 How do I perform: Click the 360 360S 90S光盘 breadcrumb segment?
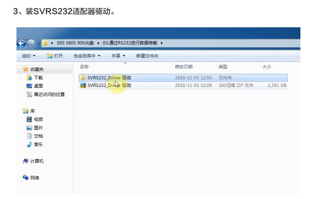point(75,43)
